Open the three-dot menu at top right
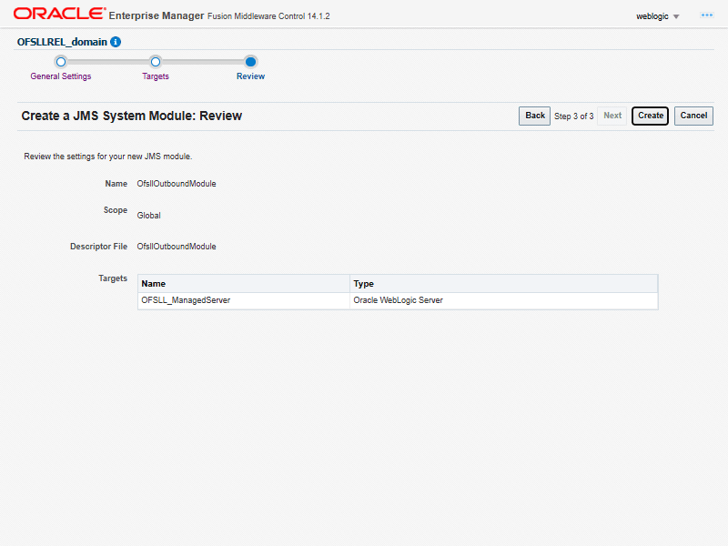The image size is (728, 546). click(x=707, y=15)
